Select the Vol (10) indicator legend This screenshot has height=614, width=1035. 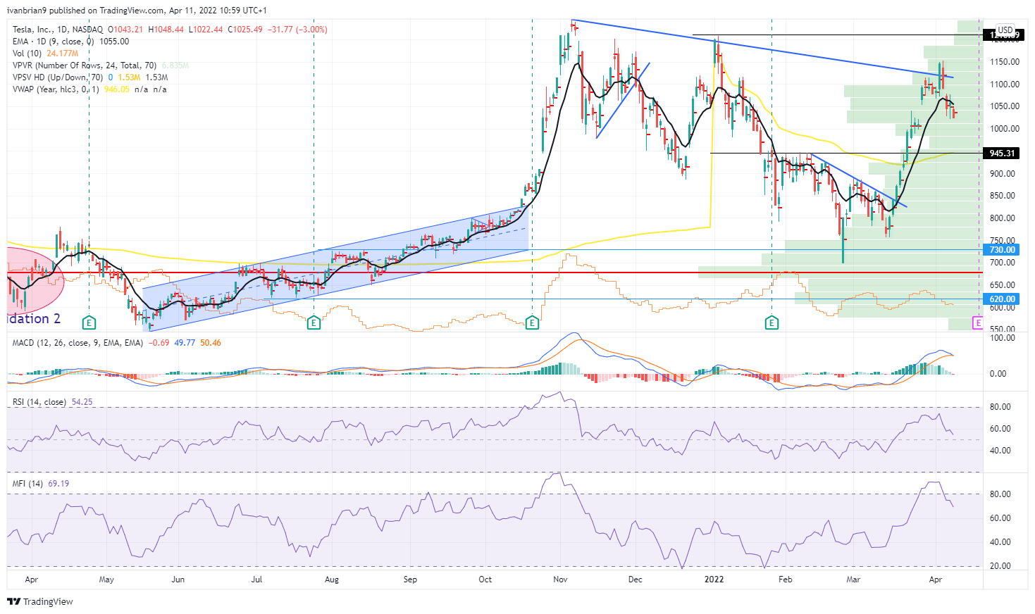(x=27, y=54)
